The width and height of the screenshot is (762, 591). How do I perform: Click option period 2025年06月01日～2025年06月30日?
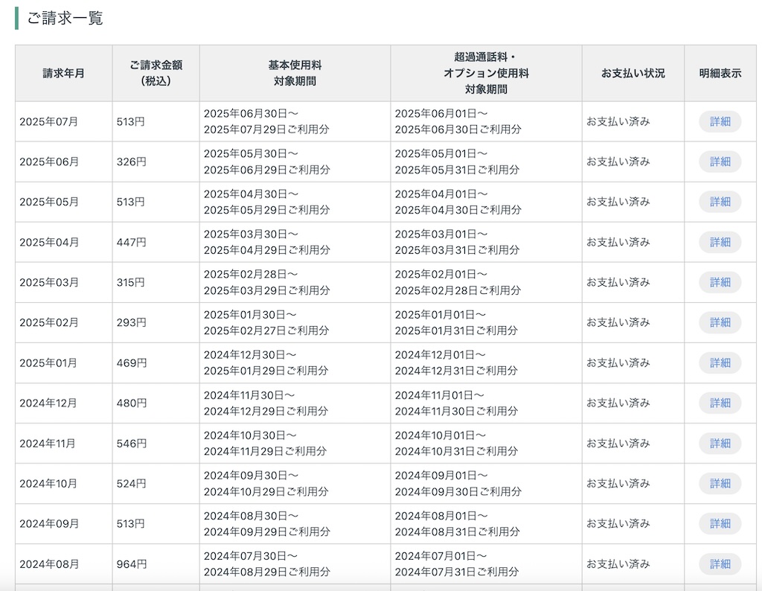[458, 121]
